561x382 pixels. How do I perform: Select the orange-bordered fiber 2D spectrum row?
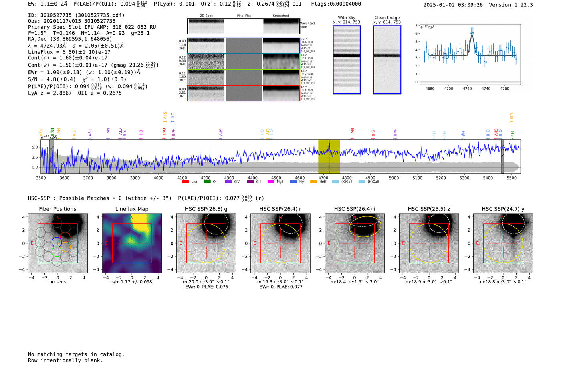pyautogui.click(x=244, y=77)
